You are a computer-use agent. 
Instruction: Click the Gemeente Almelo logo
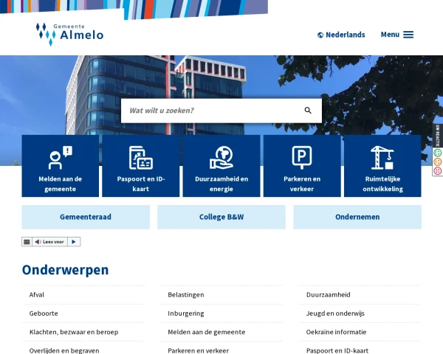[x=69, y=34]
